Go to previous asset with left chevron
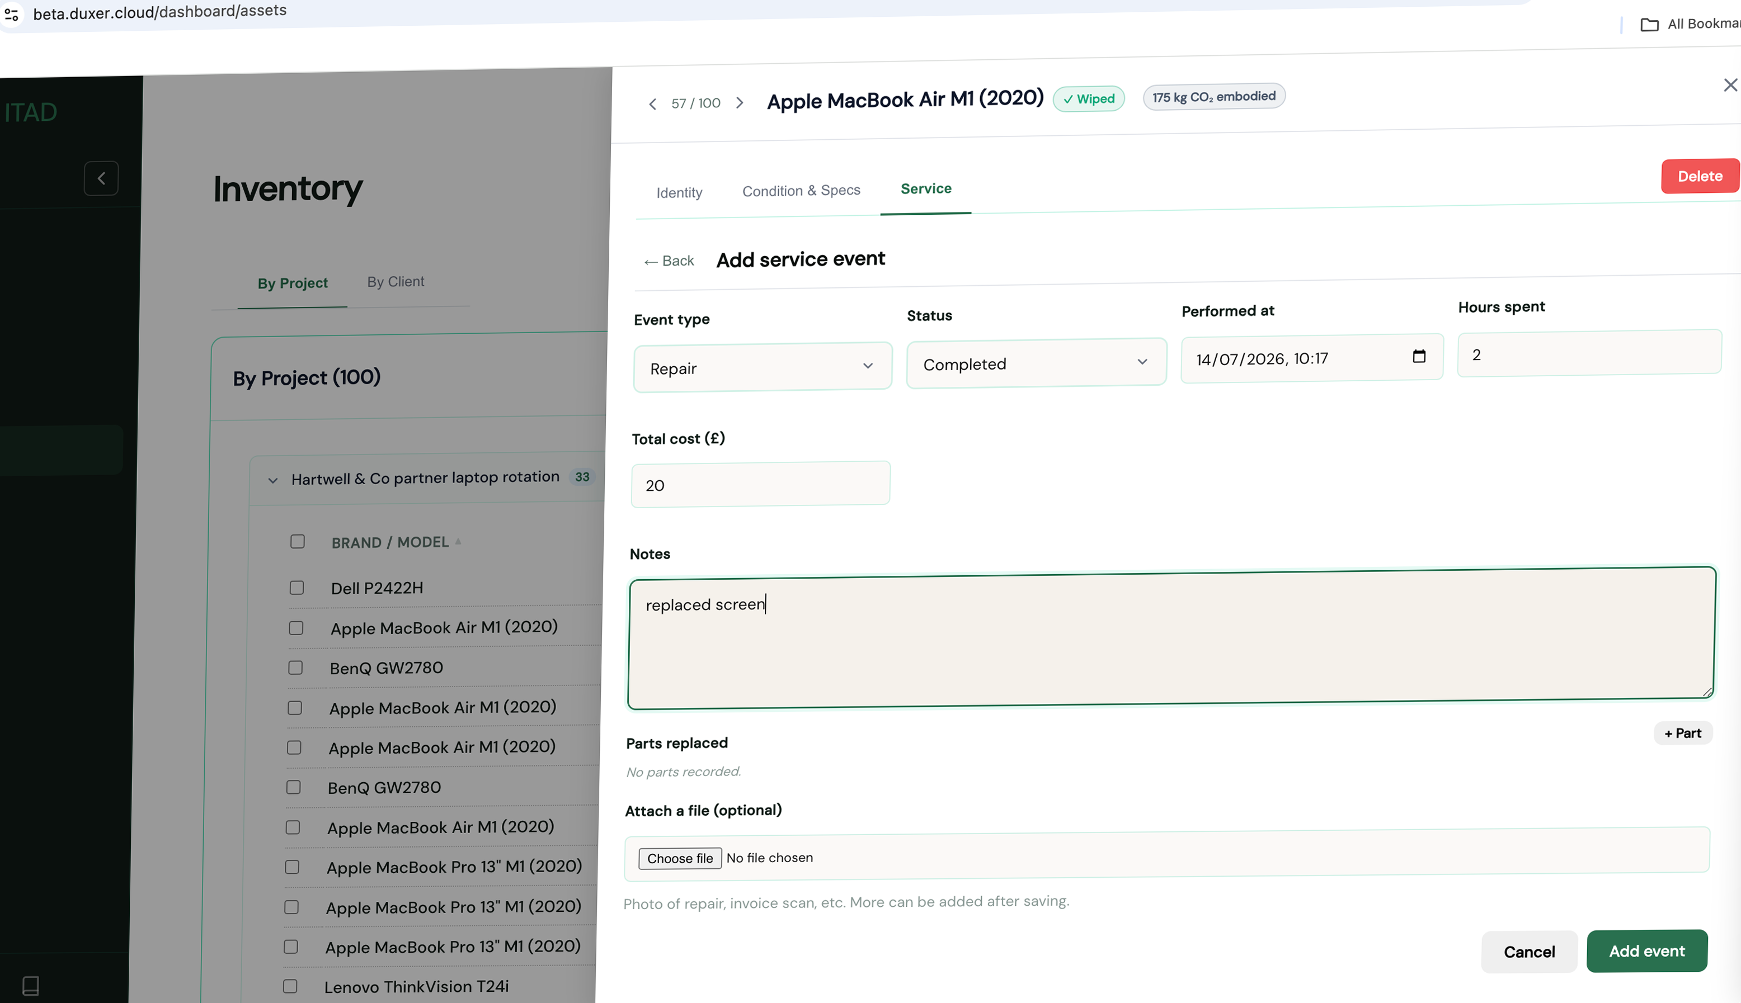1741x1003 pixels. click(x=652, y=104)
